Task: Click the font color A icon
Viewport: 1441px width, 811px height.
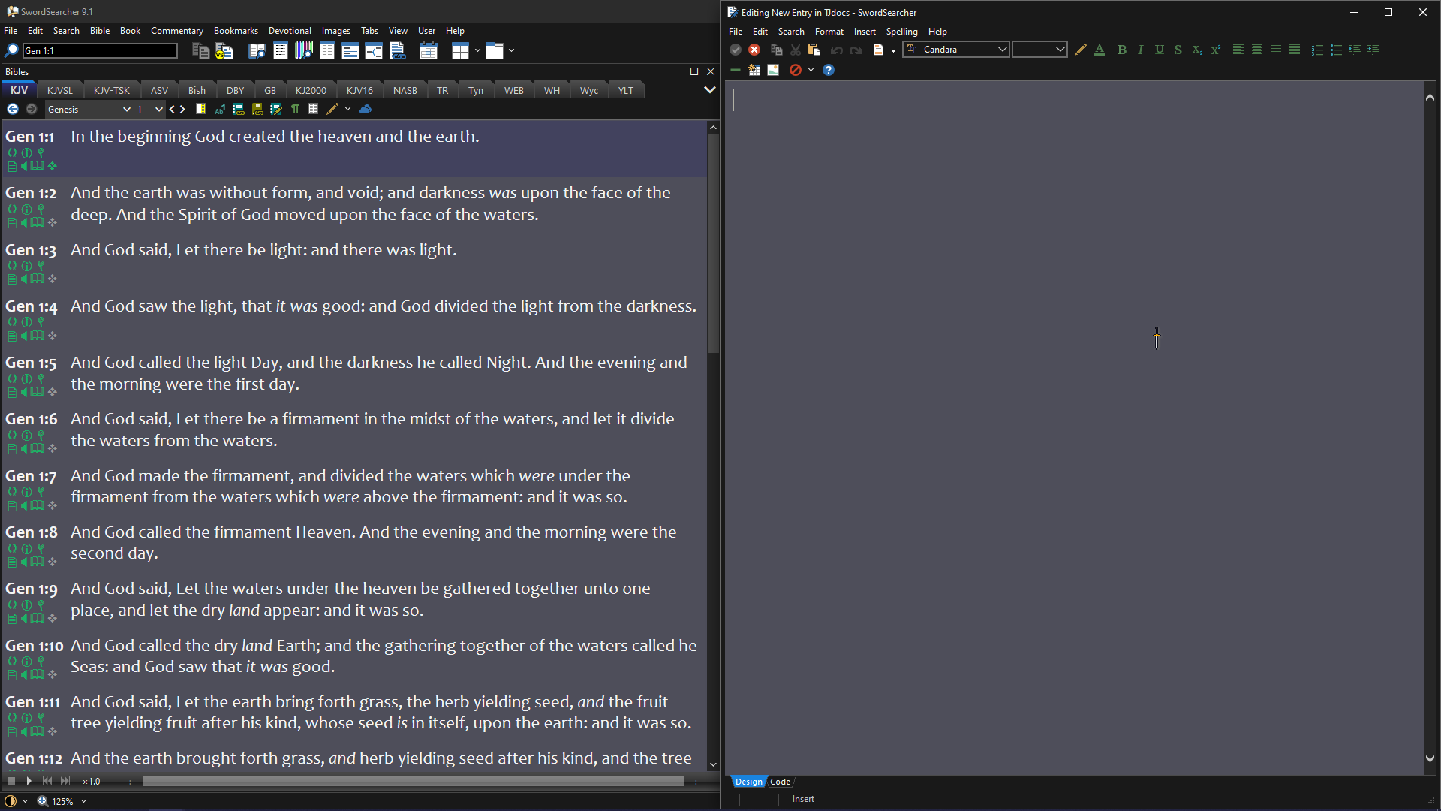Action: [x=1100, y=50]
